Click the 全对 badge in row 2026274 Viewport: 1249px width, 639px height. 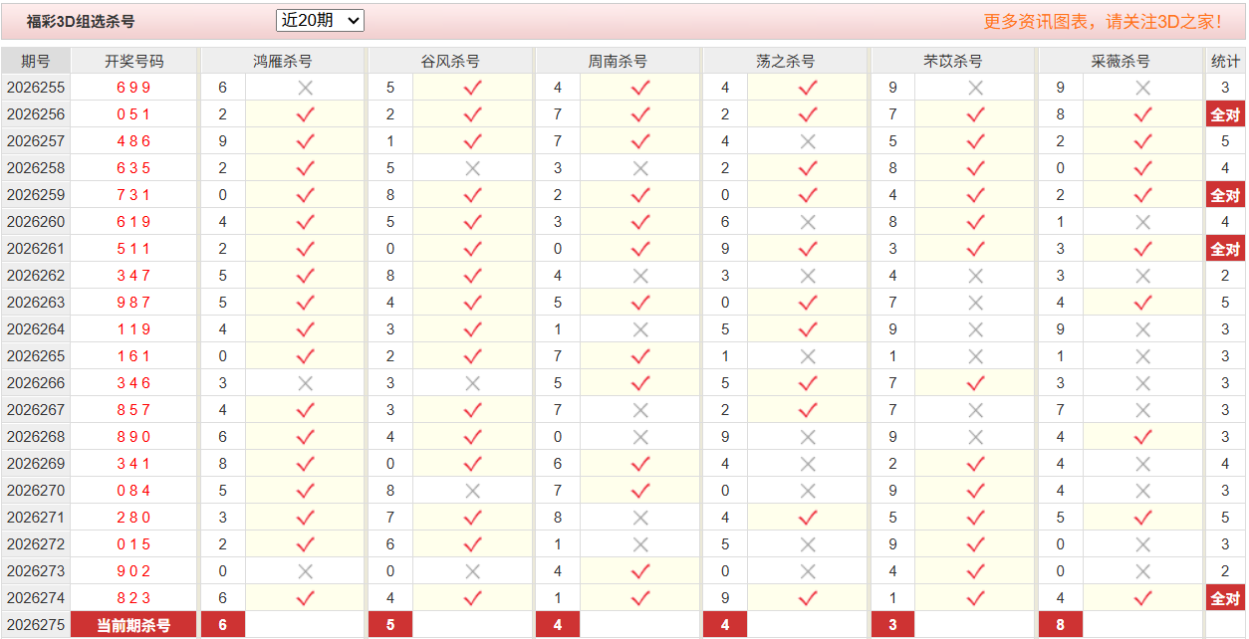(x=1225, y=598)
